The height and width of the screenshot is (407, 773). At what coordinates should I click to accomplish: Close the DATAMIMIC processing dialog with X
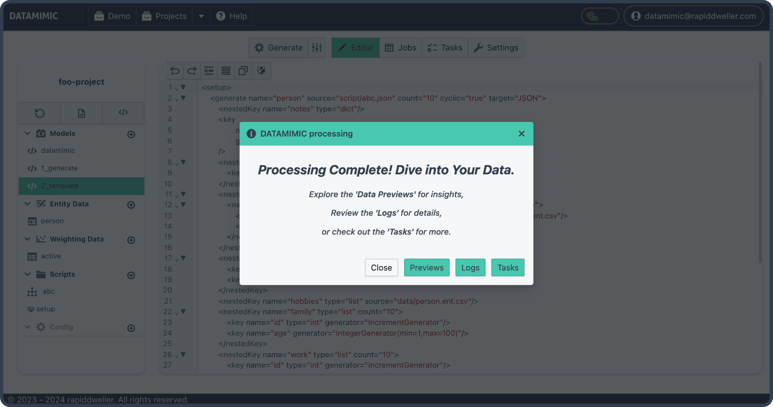(x=521, y=134)
